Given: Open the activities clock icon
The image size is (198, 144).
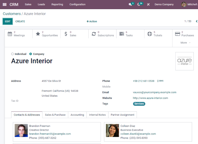Looking at the screenshot, I should (139, 5).
